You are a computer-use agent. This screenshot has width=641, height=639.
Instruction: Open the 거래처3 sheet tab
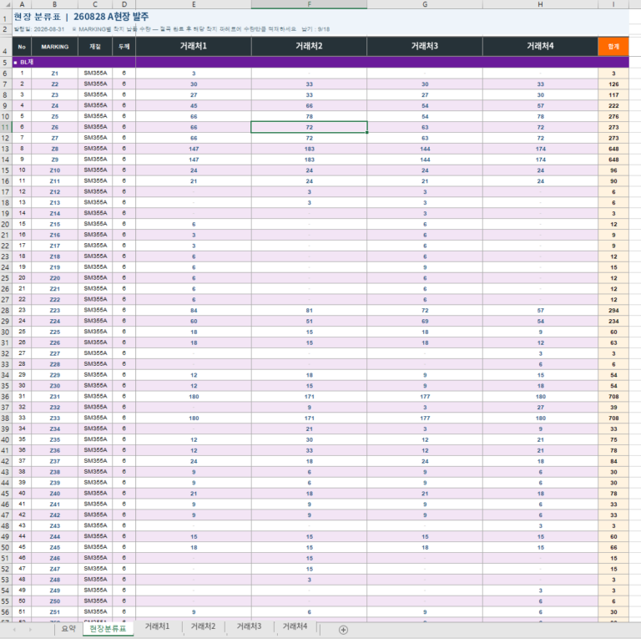pos(249,626)
